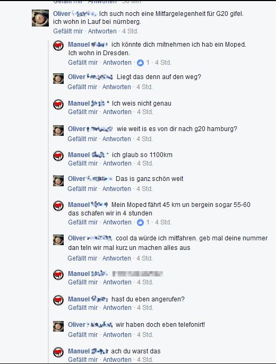
Task: Click Manuel's avatar beside 'Ich weis nicht genau'
Action: [58, 104]
